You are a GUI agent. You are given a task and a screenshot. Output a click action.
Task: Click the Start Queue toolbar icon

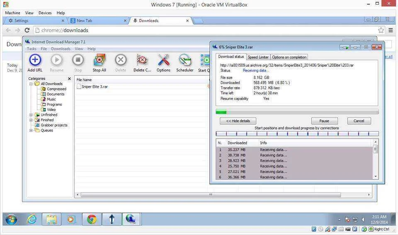[x=204, y=63]
